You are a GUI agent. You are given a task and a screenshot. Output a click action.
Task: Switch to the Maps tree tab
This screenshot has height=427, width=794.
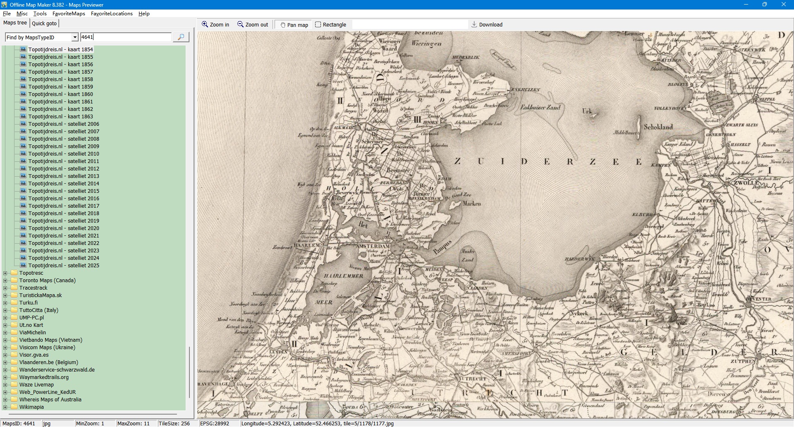(x=15, y=23)
